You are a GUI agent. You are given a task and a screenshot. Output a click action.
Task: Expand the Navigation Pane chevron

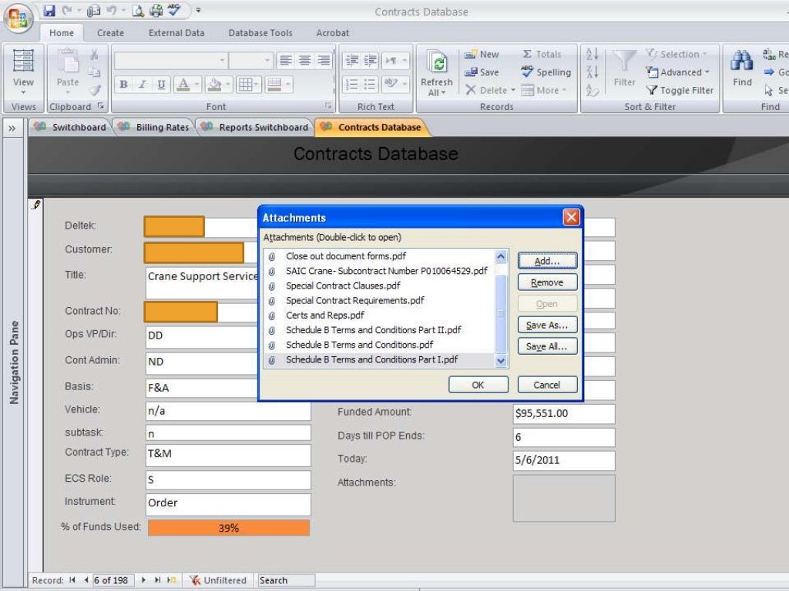point(12,129)
